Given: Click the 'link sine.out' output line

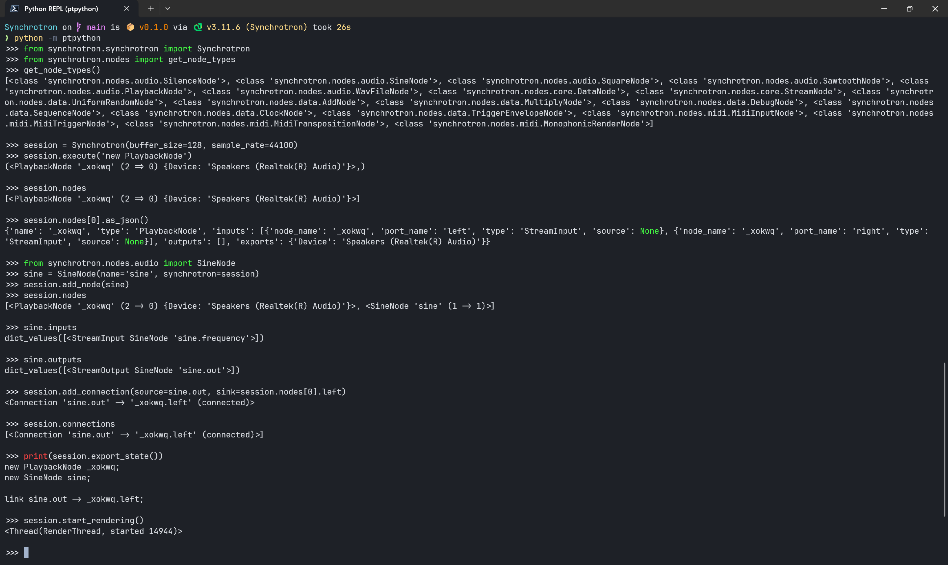Looking at the screenshot, I should [x=74, y=499].
